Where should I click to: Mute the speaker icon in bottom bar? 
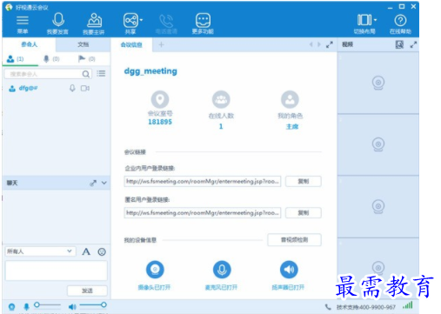tap(72, 306)
